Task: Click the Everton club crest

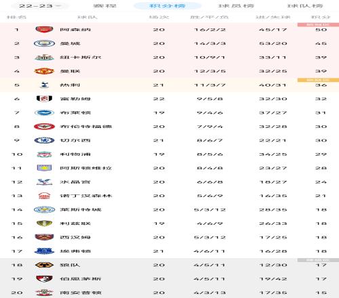Action: click(44, 251)
